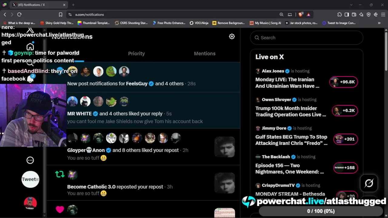
Task: Switch to the Priority notifications tab
Action: [x=136, y=54]
